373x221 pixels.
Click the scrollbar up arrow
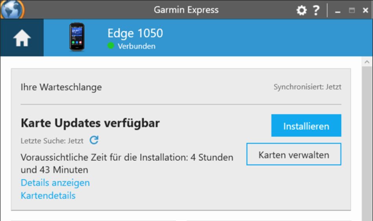point(367,62)
